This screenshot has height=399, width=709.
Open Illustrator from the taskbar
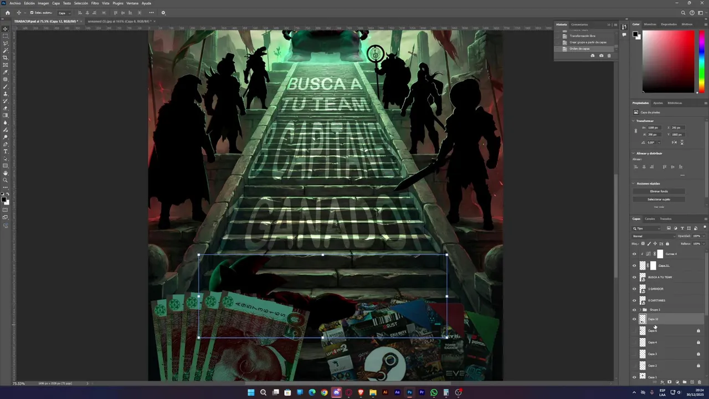(386, 392)
